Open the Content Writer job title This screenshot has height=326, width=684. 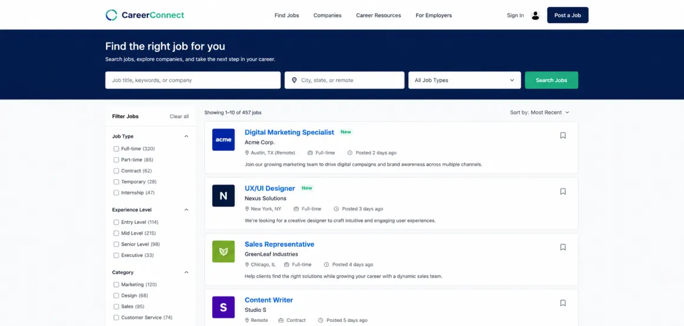coord(269,300)
